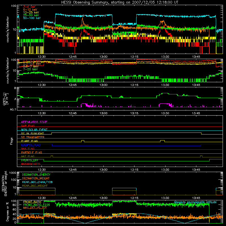Click the first FLARE_FLAG pulse near 12:50
226x226 pixels.
83,141
